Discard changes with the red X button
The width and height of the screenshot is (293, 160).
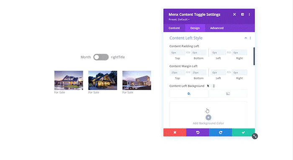tap(175, 132)
